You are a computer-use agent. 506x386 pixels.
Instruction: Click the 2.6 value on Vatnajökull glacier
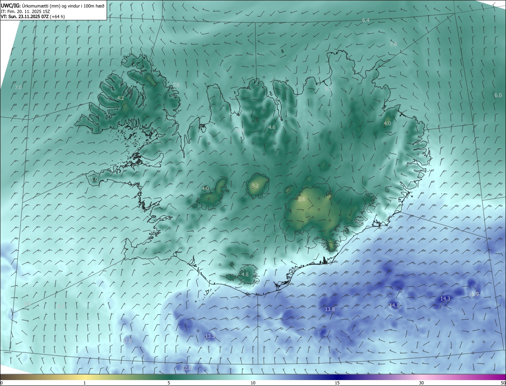coord(302,199)
